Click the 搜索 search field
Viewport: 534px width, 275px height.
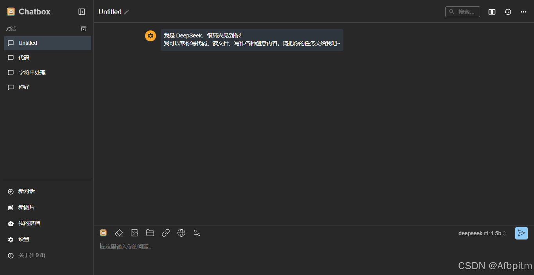coord(462,12)
